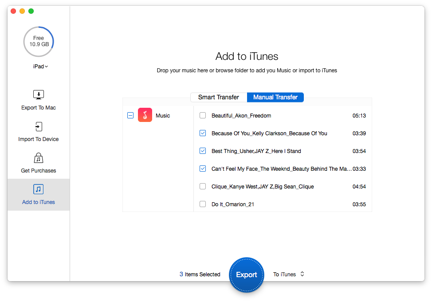Screen dimensions: 432x302
Task: Click the Add to iTunes page heading
Action: click(x=247, y=56)
